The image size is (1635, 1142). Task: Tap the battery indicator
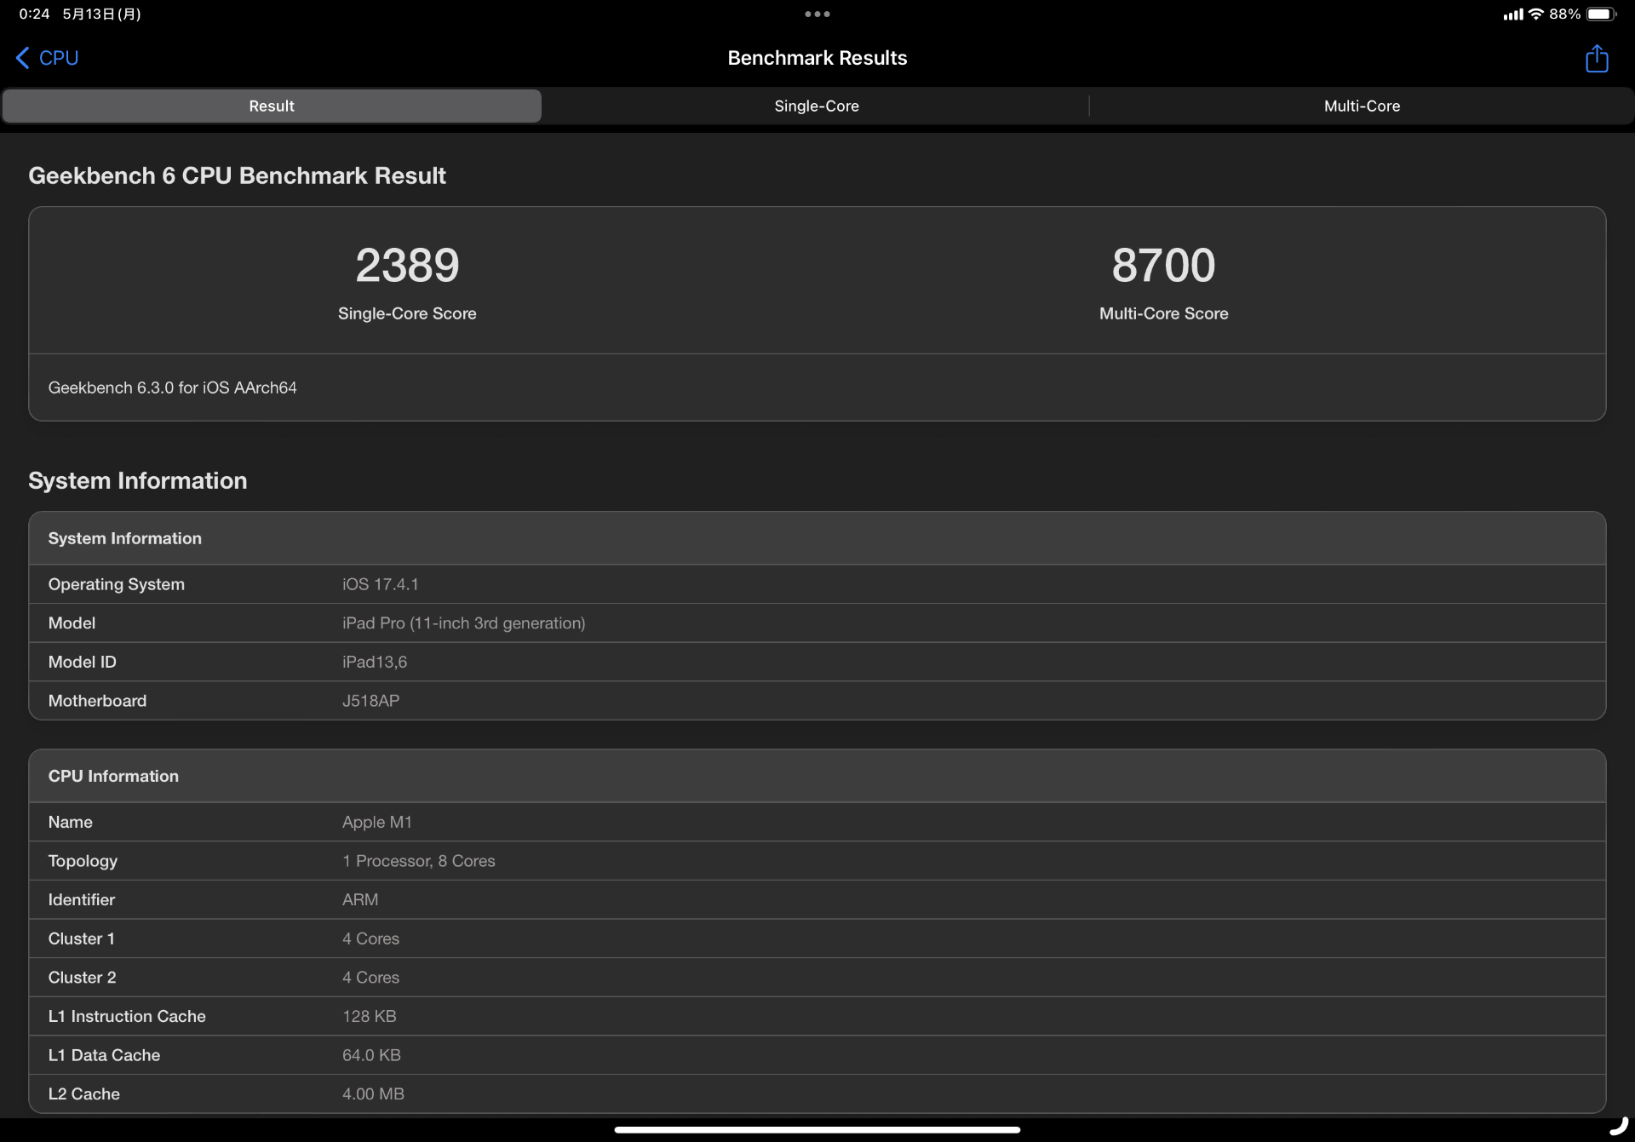pos(1601,14)
